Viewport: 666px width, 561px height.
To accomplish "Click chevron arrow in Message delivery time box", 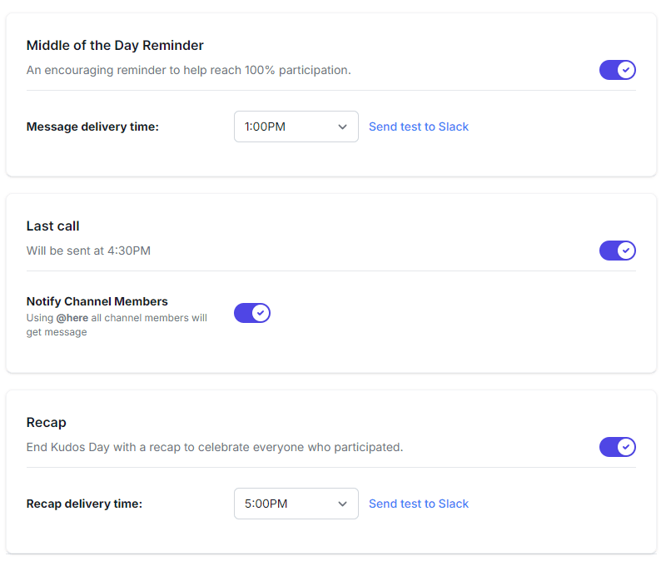I will (x=342, y=127).
